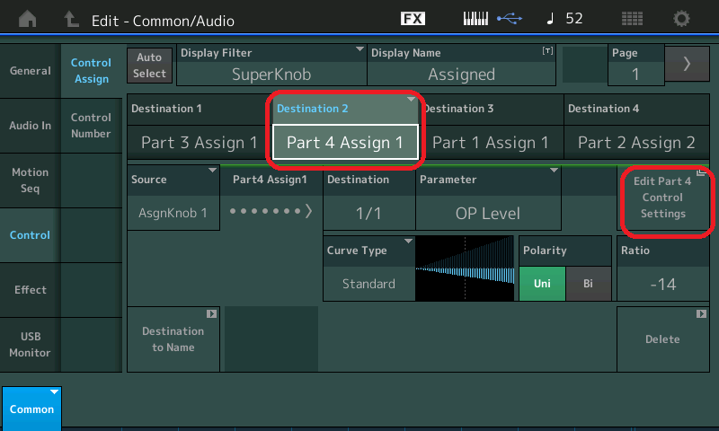
Task: Tap the Home icon
Action: [x=29, y=19]
